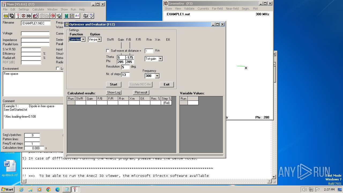Toggle the checkbox beside Environment label
343x193 pixels.
click(x=58, y=69)
